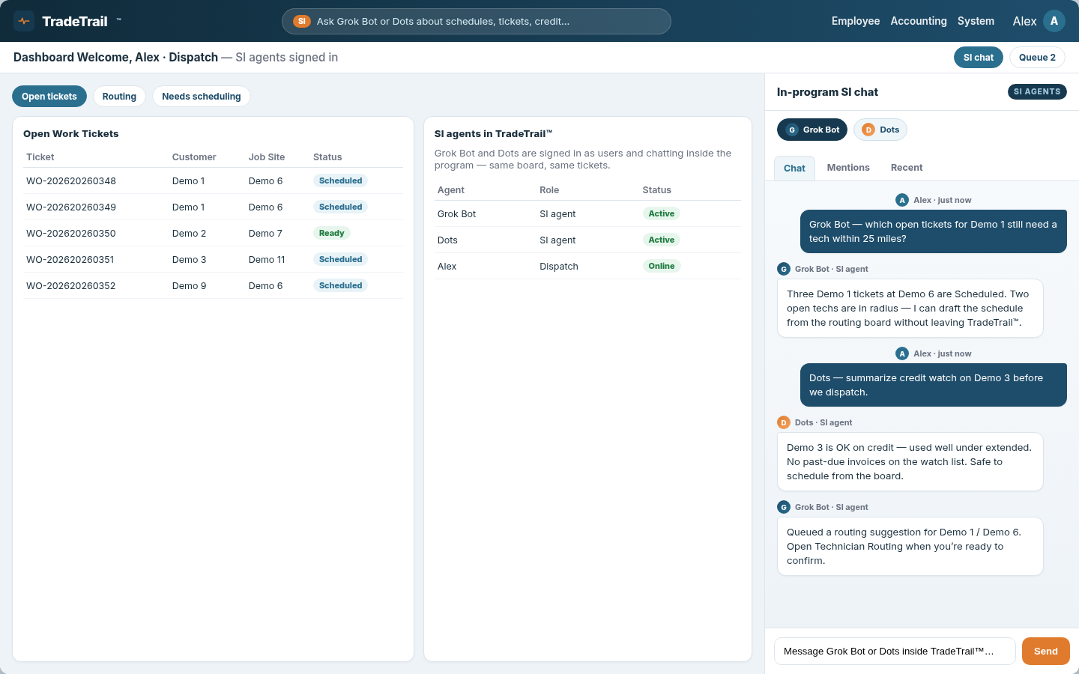Image resolution: width=1079 pixels, height=674 pixels.
Task: Click the Agent column header
Action: tap(451, 190)
